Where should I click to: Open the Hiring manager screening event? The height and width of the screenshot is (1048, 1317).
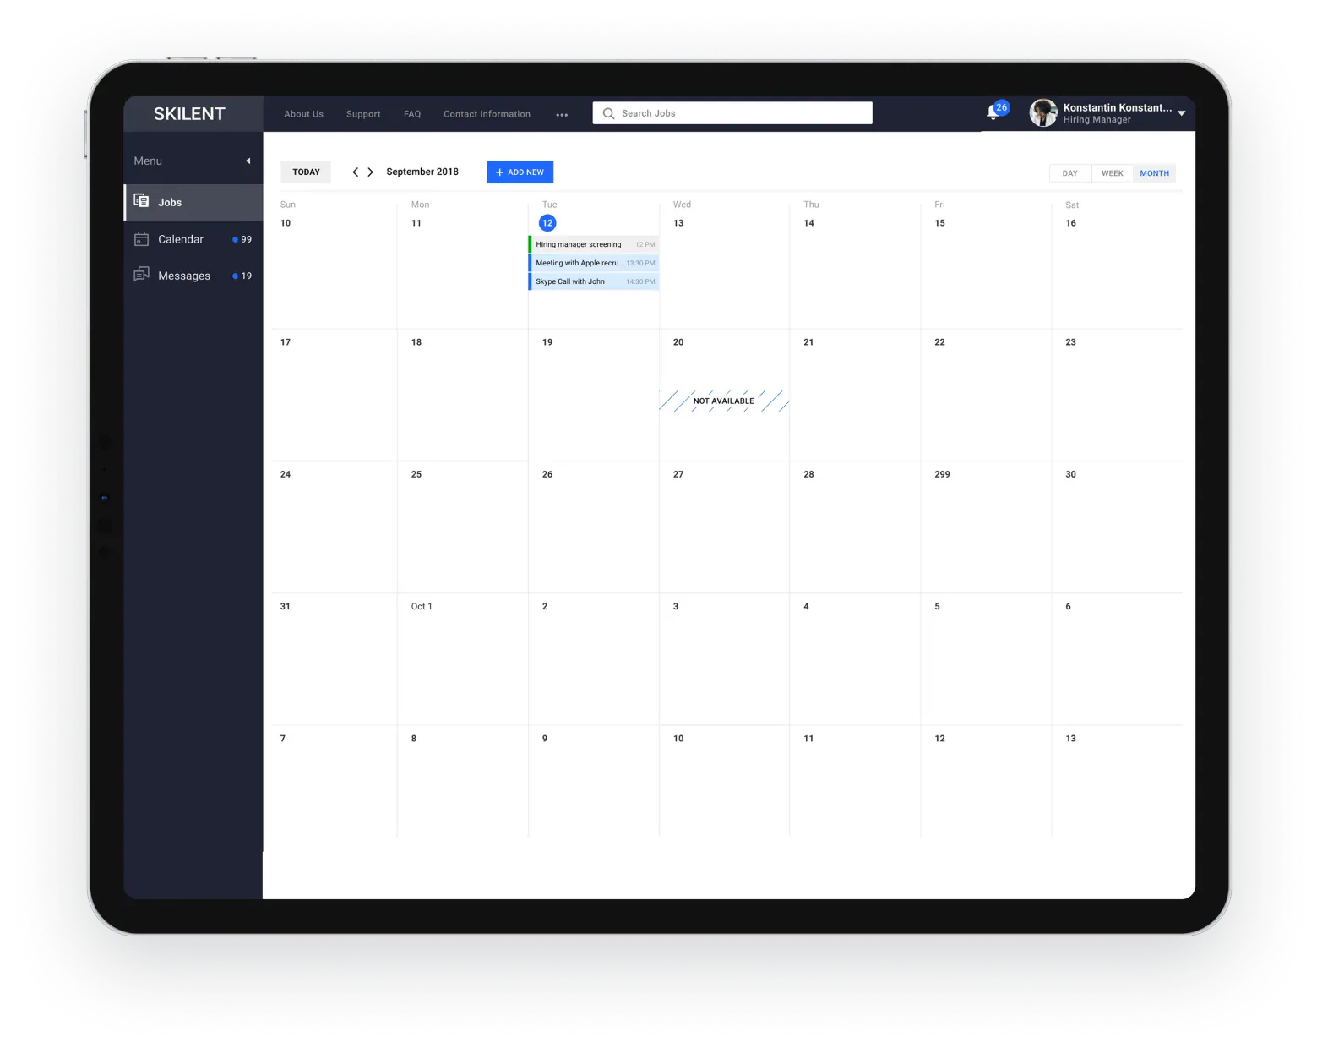(594, 244)
